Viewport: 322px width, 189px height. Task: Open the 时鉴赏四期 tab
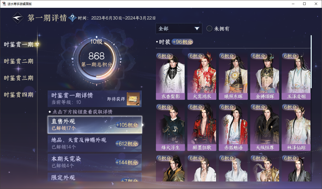(x=19, y=95)
